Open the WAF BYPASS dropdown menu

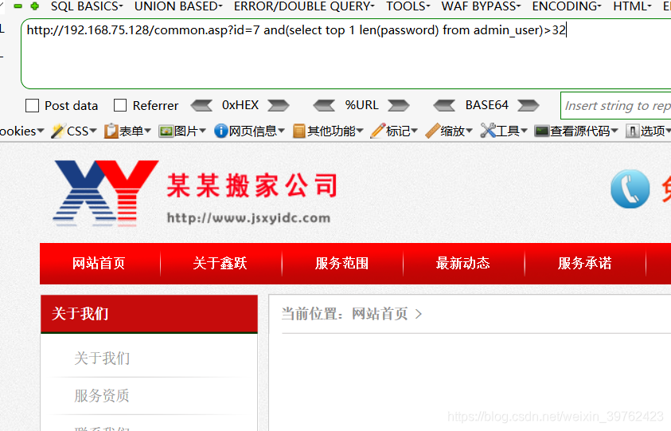coord(481,6)
